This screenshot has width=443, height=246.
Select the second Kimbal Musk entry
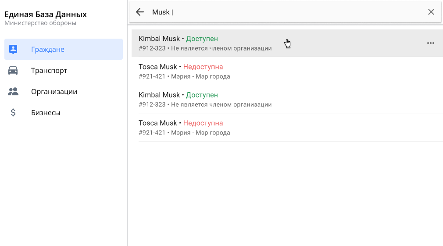click(159, 95)
